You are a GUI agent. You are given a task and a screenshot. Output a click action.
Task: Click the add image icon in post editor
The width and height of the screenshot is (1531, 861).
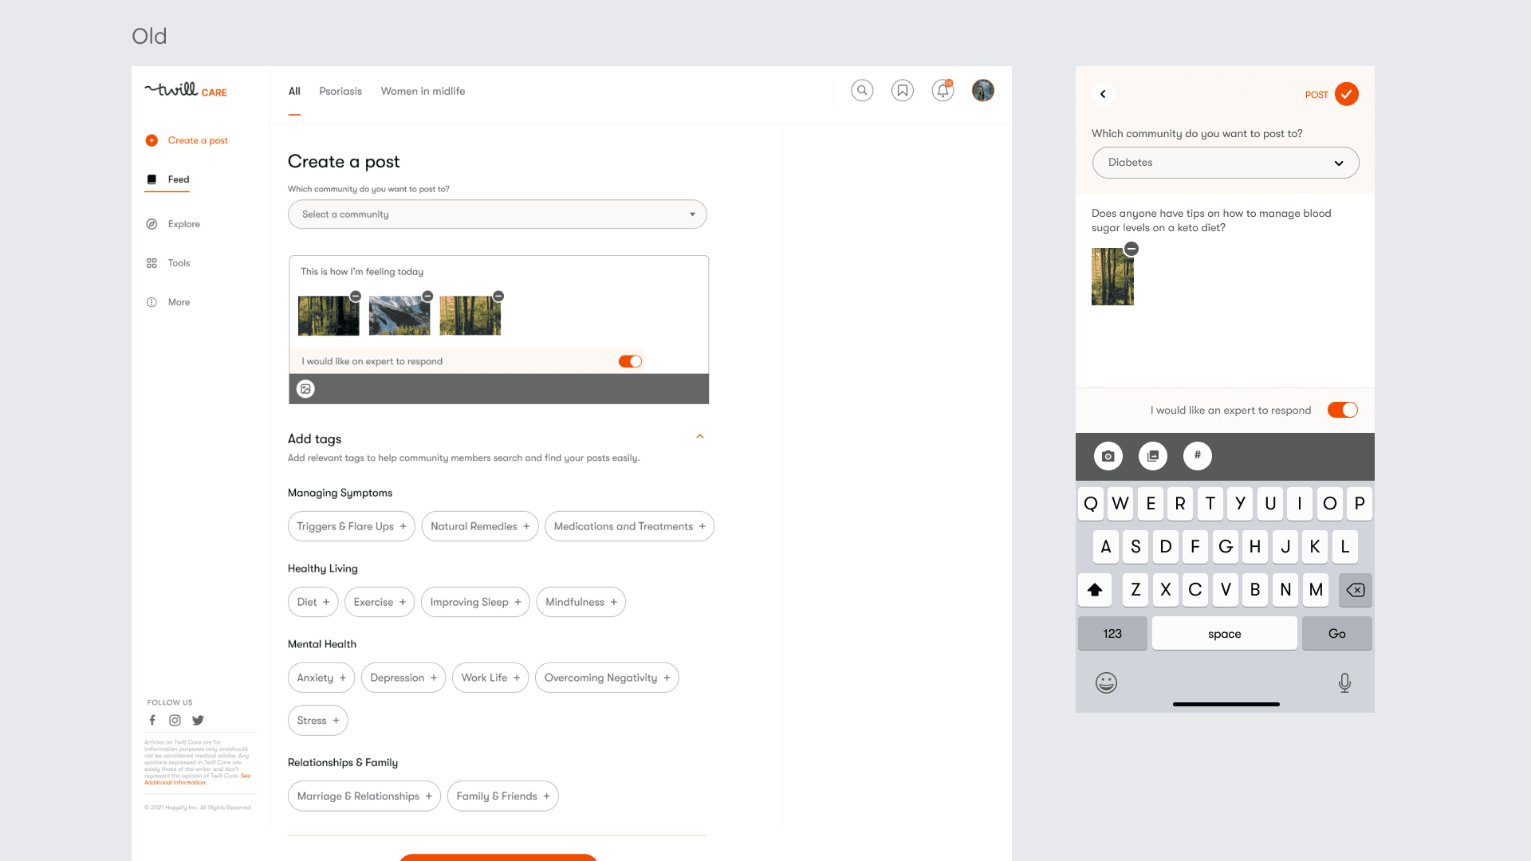305,389
